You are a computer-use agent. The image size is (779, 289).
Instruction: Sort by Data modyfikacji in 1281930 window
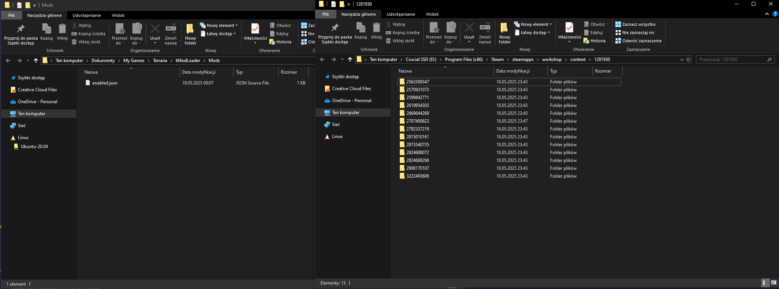pos(513,71)
